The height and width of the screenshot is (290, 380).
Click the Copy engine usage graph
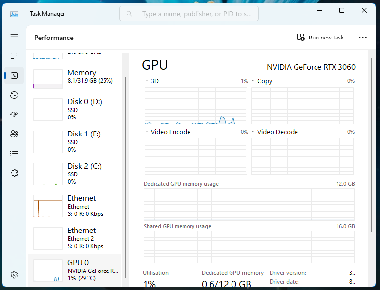[302, 106]
